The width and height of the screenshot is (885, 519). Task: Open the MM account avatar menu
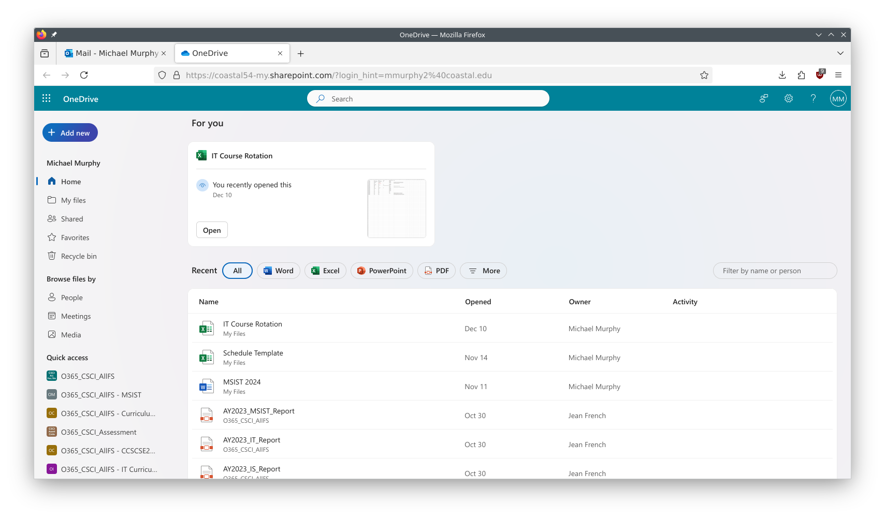838,98
